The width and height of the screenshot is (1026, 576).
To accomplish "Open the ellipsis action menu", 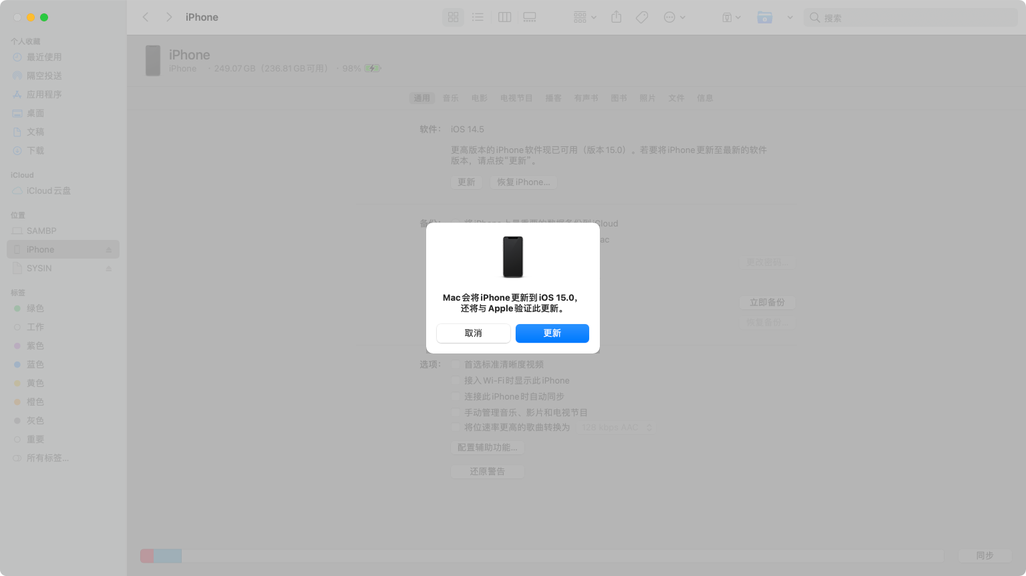I will pos(675,17).
